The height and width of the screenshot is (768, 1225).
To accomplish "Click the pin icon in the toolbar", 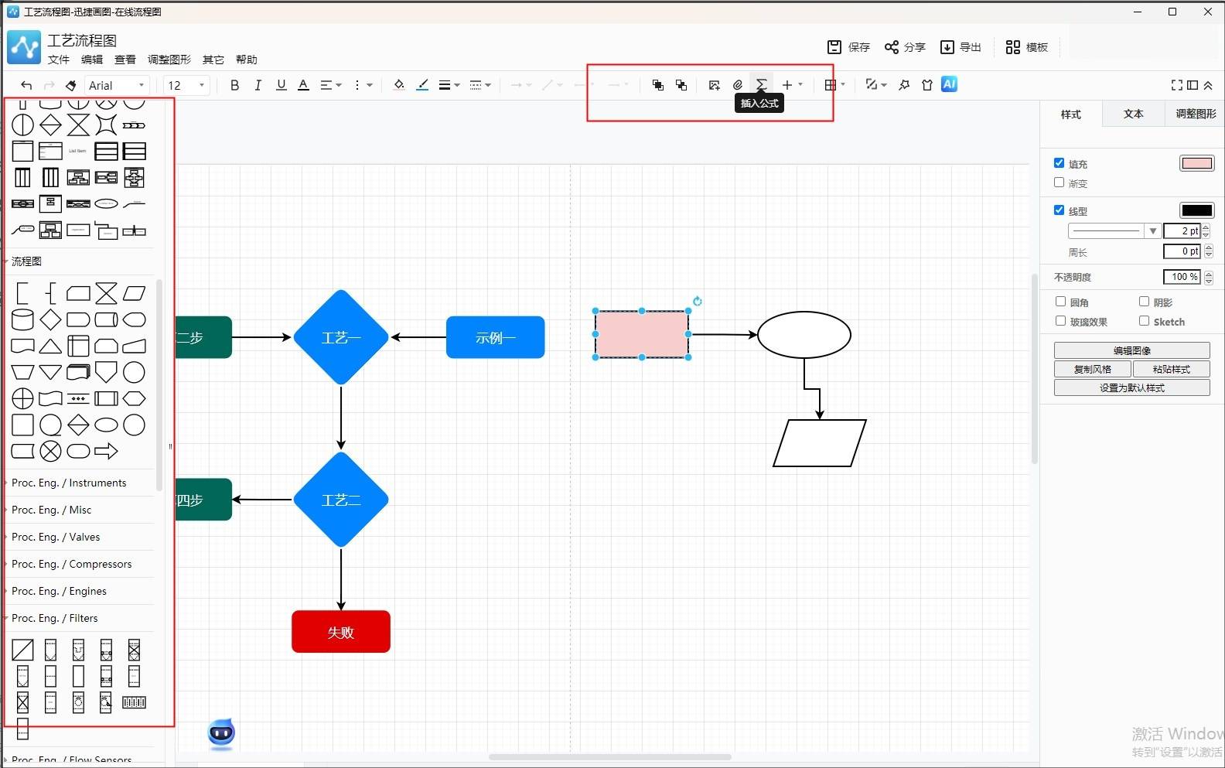I will 904,85.
